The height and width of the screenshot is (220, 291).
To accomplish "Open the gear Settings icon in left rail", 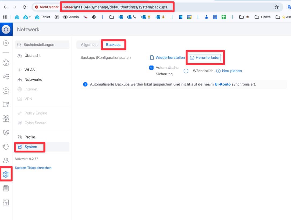I will (6, 175).
